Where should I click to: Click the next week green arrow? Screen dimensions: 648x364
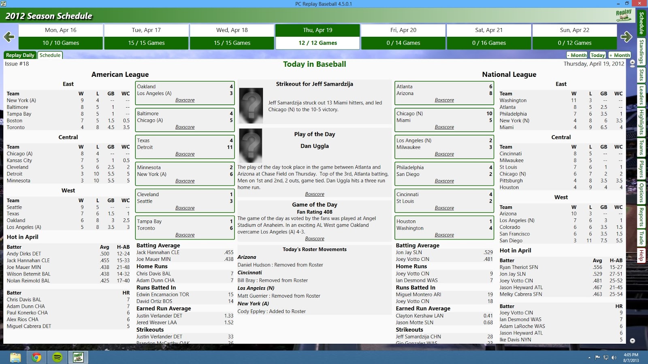tap(627, 37)
